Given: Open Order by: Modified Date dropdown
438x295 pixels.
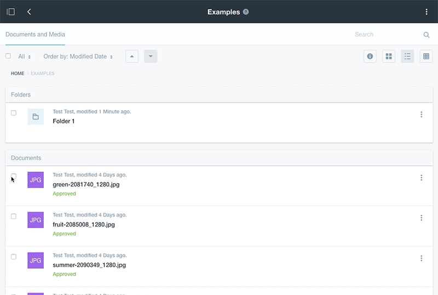Looking at the screenshot, I should click(78, 56).
